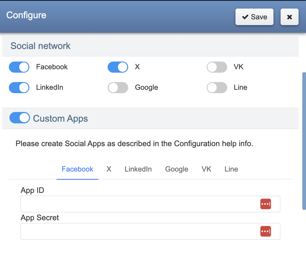
Task: Click the password manager icon in App ID field
Action: click(265, 204)
